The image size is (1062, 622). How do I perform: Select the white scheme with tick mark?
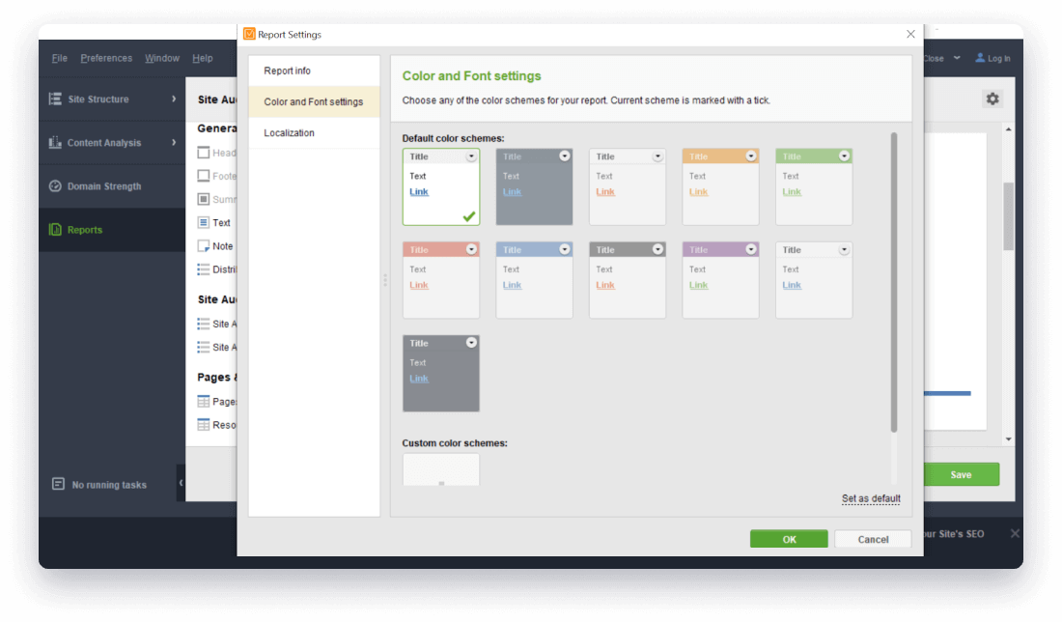(x=441, y=187)
